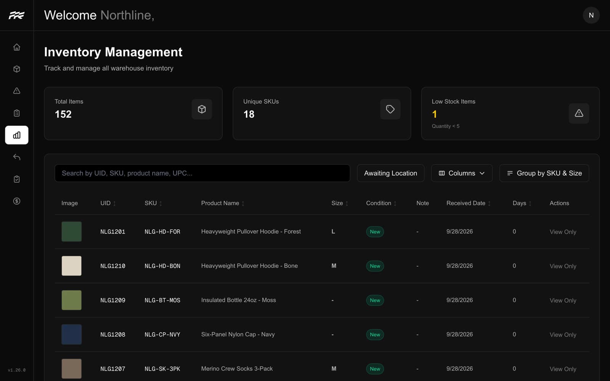The width and height of the screenshot is (610, 381).
Task: Click View Only for NLG1207
Action: pyautogui.click(x=563, y=369)
